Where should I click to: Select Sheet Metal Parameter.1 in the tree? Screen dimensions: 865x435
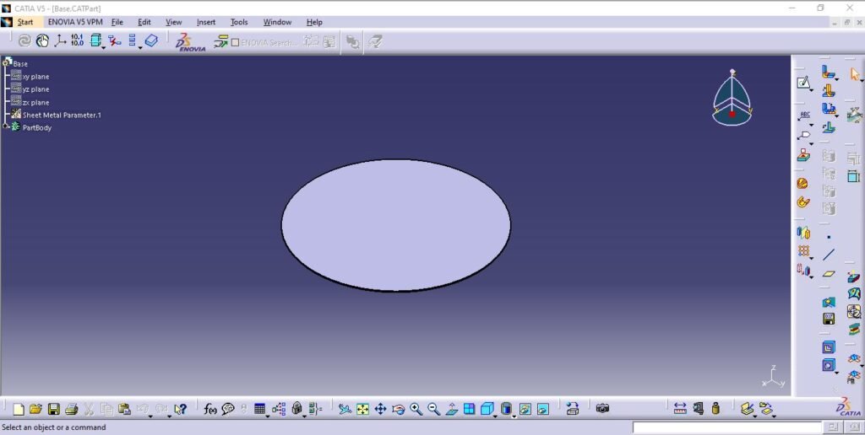pos(62,115)
